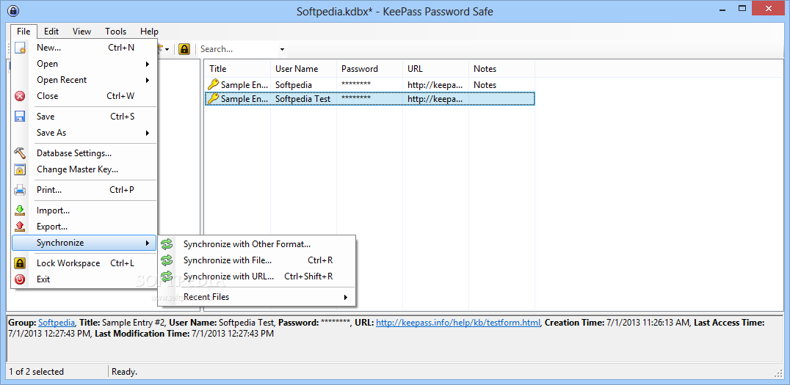Expand the Save As submenu

click(148, 133)
